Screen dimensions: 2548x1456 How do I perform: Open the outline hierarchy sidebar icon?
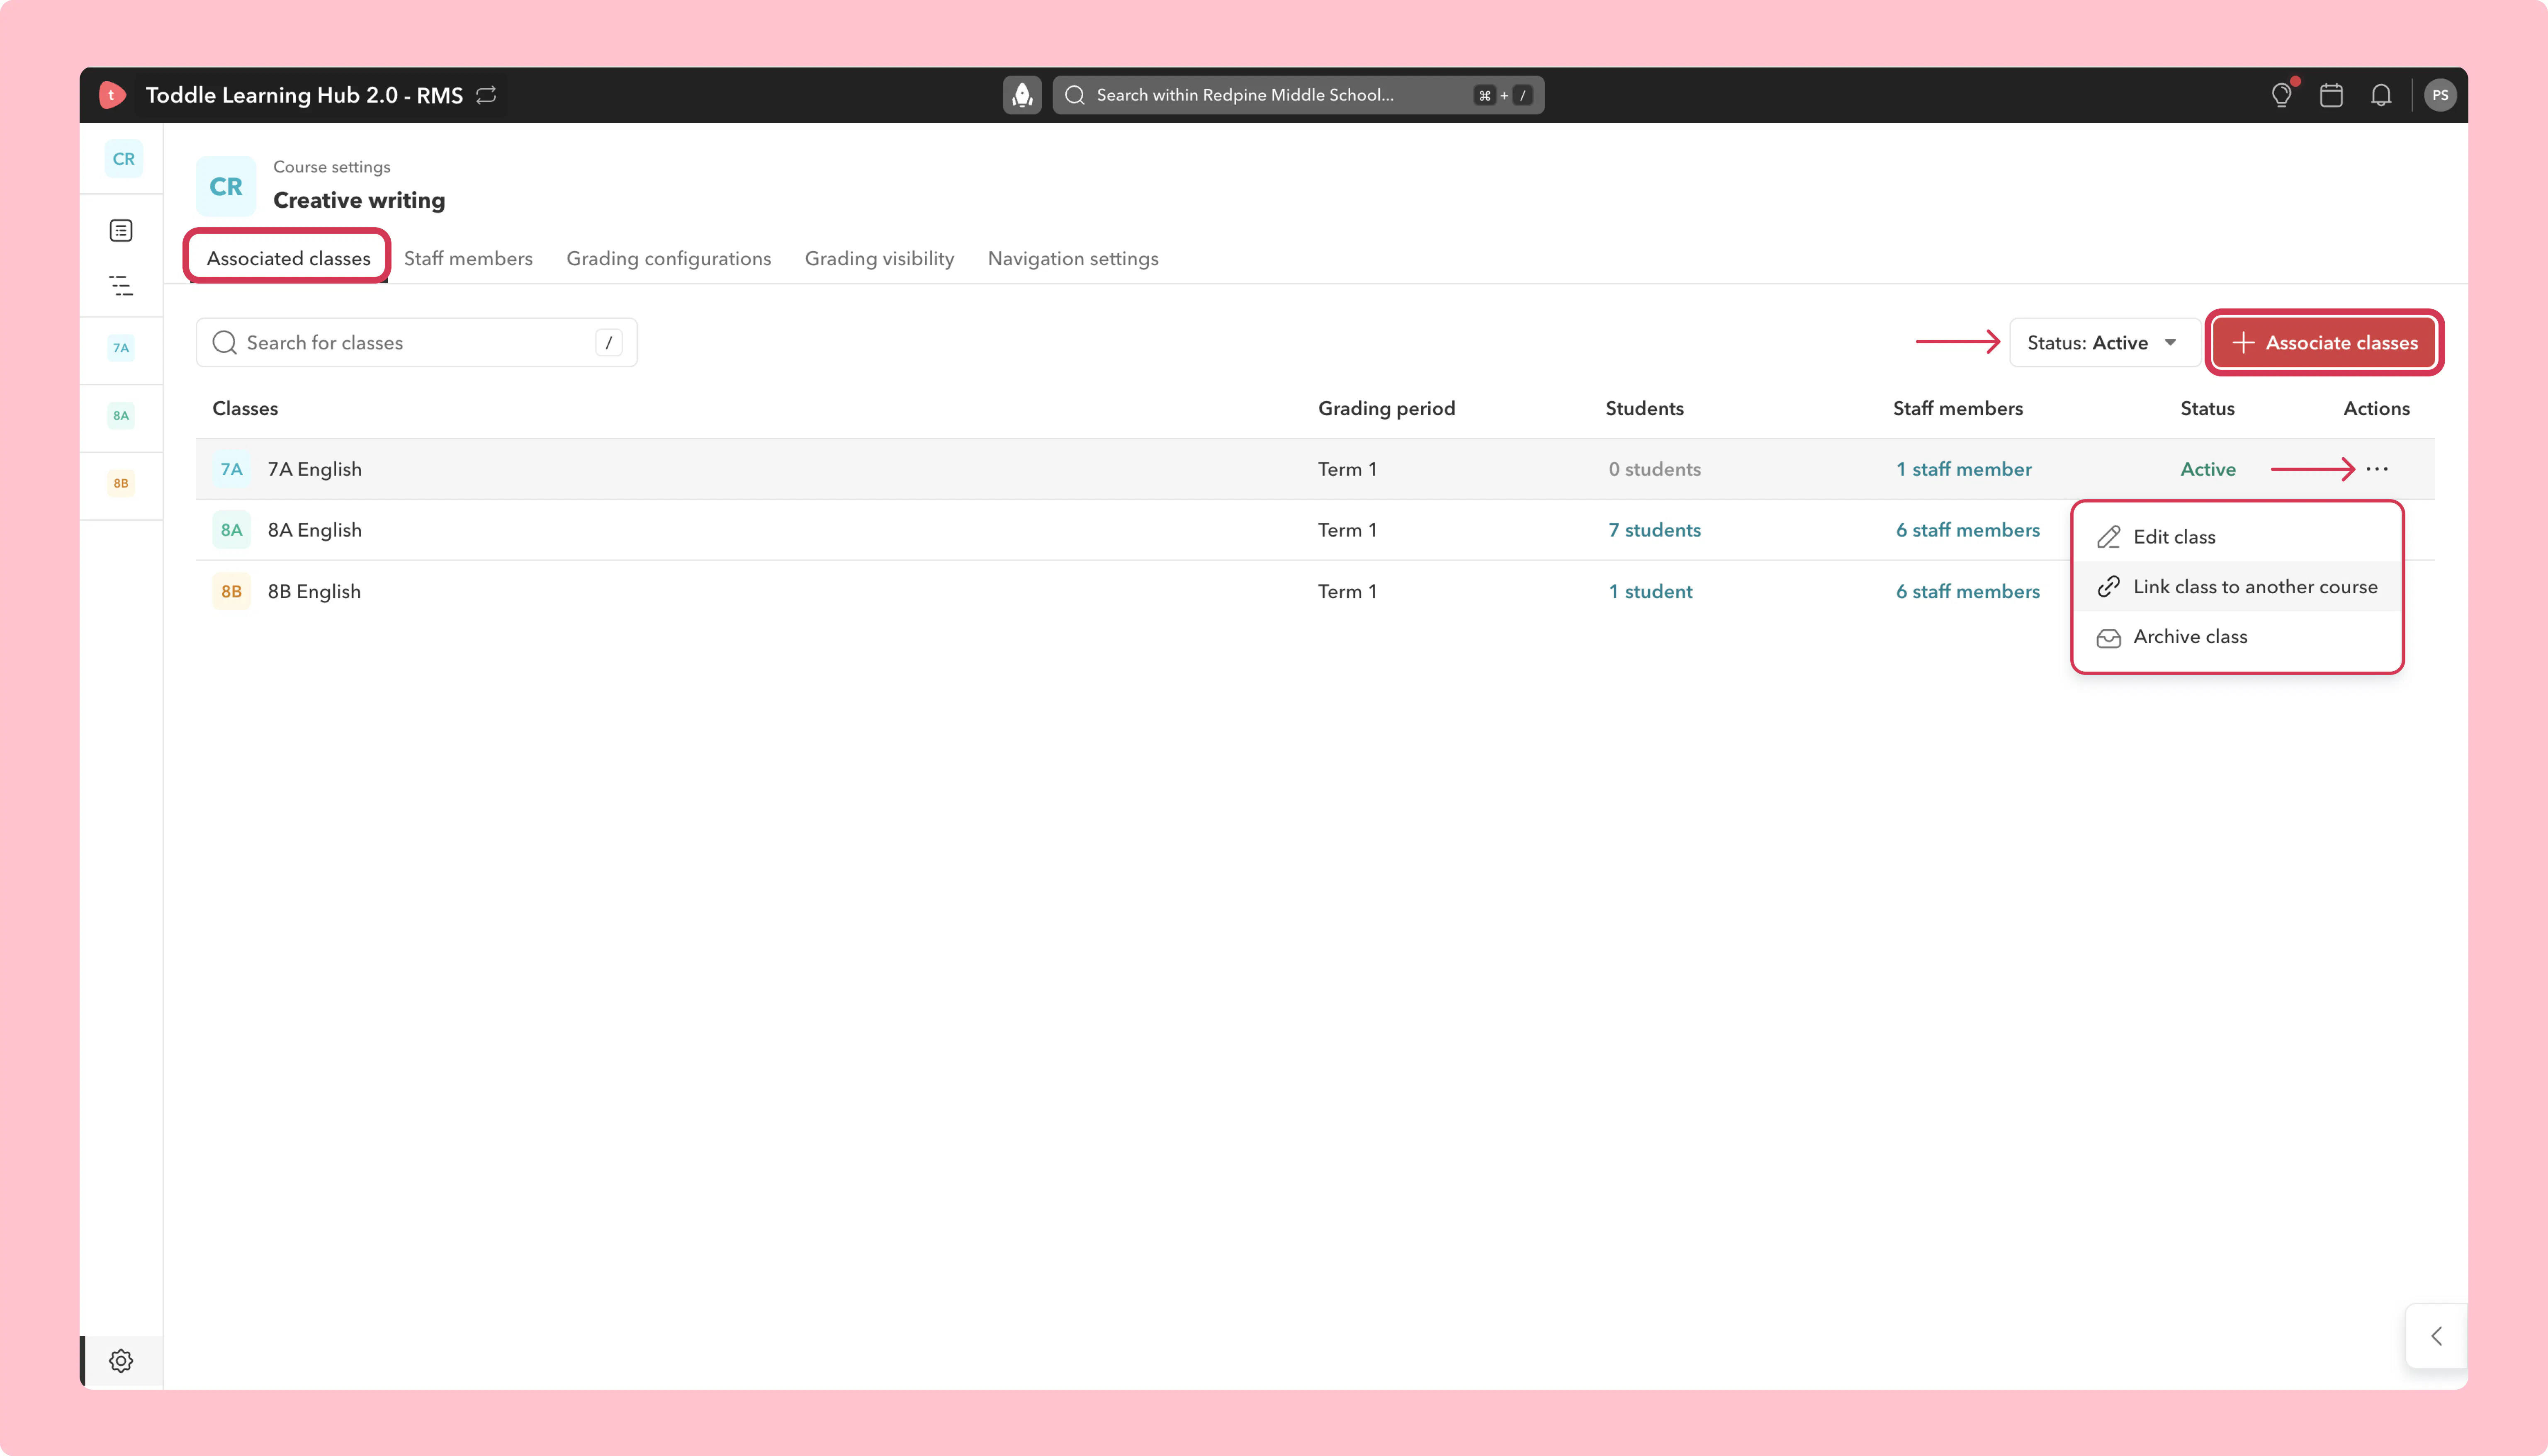[x=121, y=286]
